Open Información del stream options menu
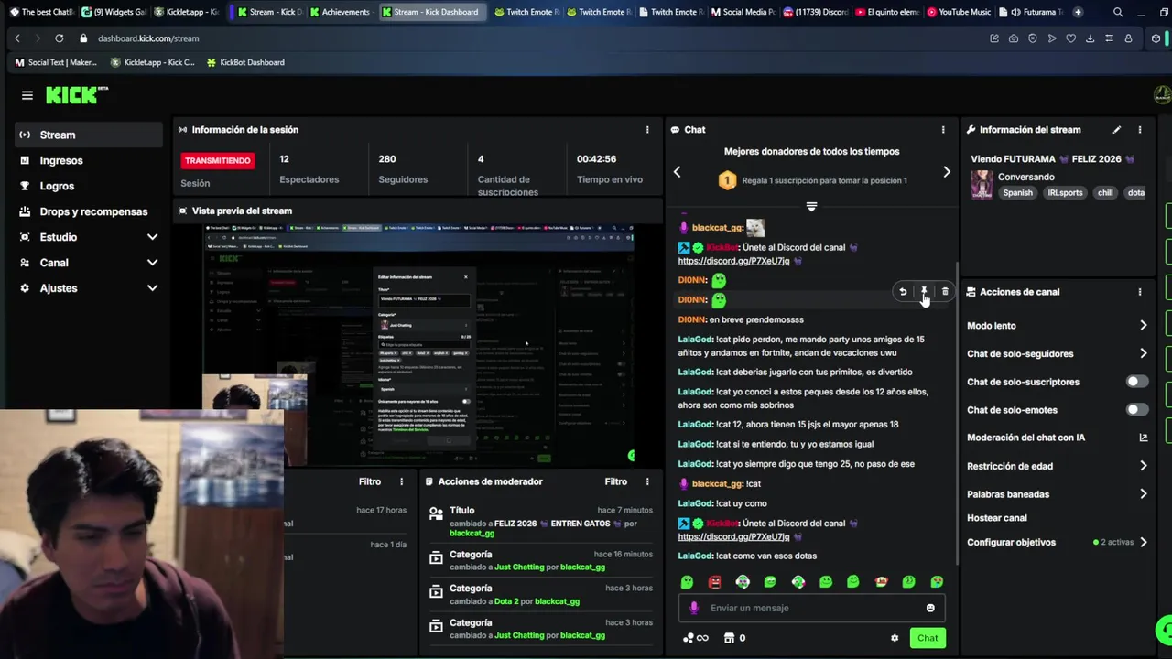 1140,130
